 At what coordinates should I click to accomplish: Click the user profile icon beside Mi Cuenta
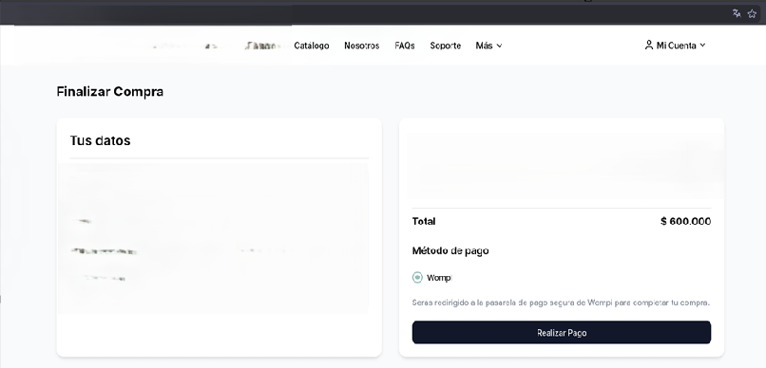click(649, 46)
